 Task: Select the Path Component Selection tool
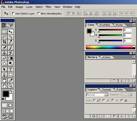4,69
